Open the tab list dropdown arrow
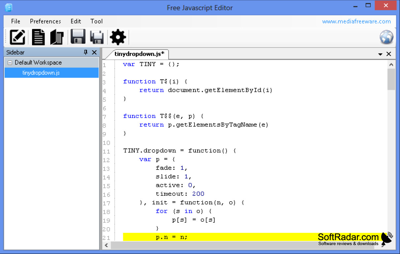Image resolution: width=400 pixels, height=254 pixels. 380,54
